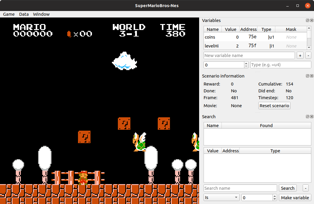
Task: Click the coins Mask cell showing None
Action: (x=291, y=37)
